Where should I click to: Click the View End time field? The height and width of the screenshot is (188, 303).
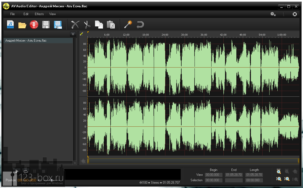tap(234, 175)
